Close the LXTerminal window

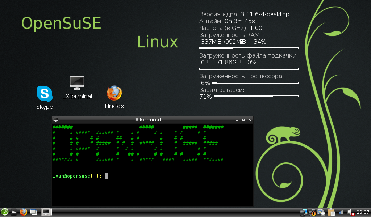pyautogui.click(x=249, y=120)
